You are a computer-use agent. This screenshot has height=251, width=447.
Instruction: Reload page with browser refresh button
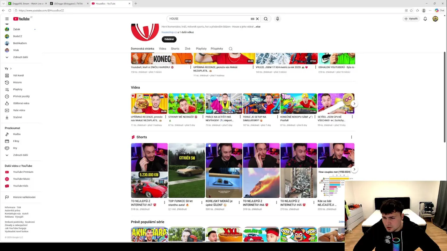tap(10, 10)
